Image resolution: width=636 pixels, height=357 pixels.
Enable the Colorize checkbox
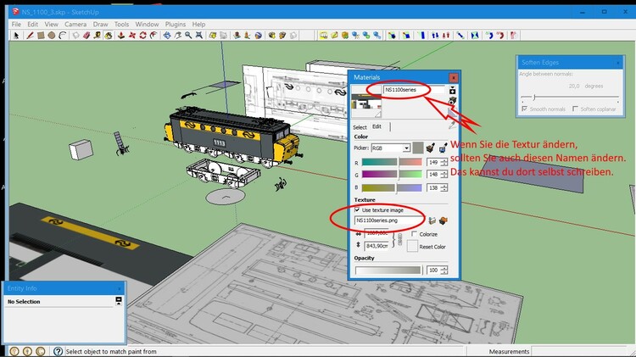click(x=413, y=234)
